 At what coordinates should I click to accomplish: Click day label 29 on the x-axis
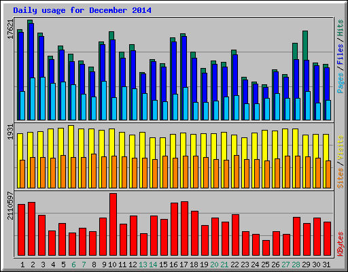coord(306,265)
